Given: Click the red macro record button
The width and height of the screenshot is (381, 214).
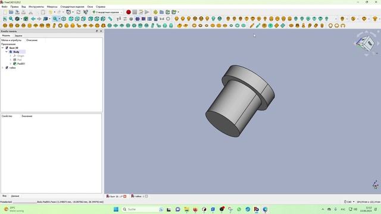Looking at the screenshot, I should click(129, 12).
